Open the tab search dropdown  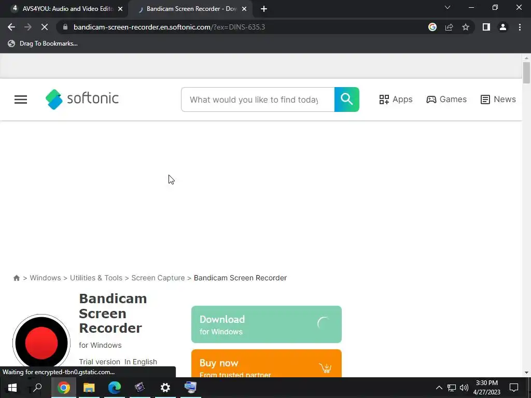coord(448,7)
